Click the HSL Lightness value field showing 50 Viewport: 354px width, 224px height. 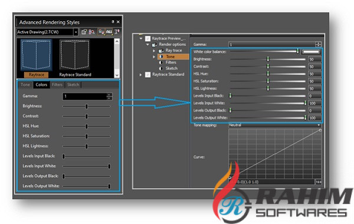[x=314, y=88]
